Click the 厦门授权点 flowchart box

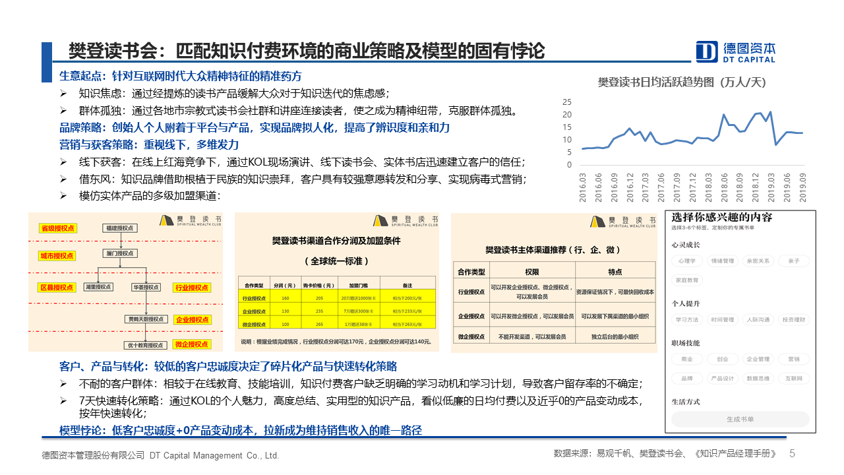[120, 253]
